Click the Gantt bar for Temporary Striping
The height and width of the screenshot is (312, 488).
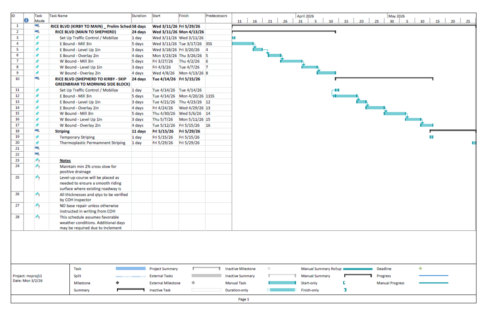click(x=431, y=137)
